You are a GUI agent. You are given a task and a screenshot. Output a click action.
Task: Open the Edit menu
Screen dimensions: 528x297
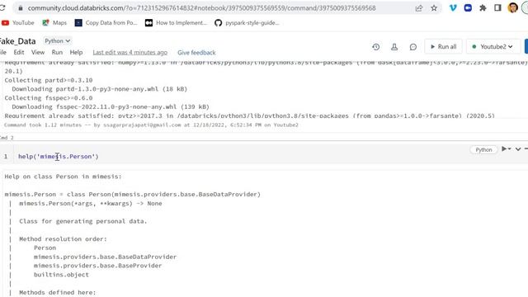(x=19, y=52)
